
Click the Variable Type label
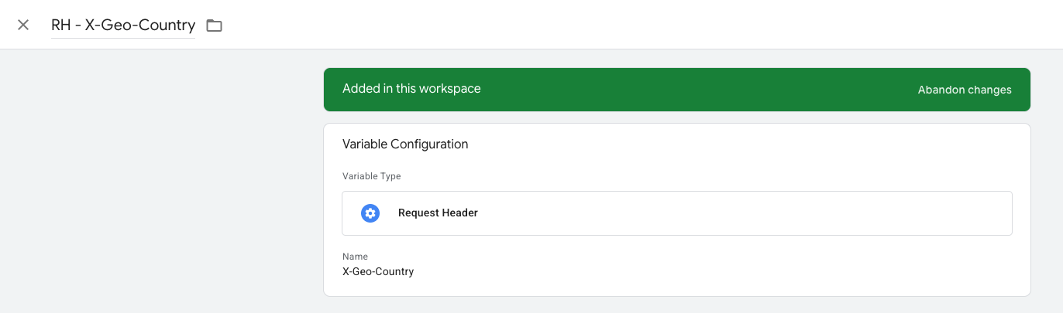tap(372, 176)
